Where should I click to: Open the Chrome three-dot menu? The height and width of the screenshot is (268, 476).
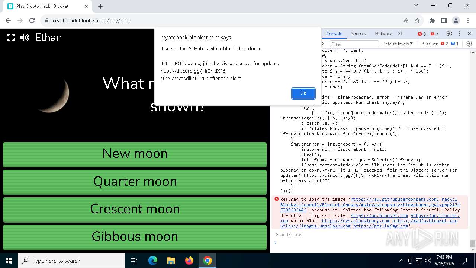point(467,20)
